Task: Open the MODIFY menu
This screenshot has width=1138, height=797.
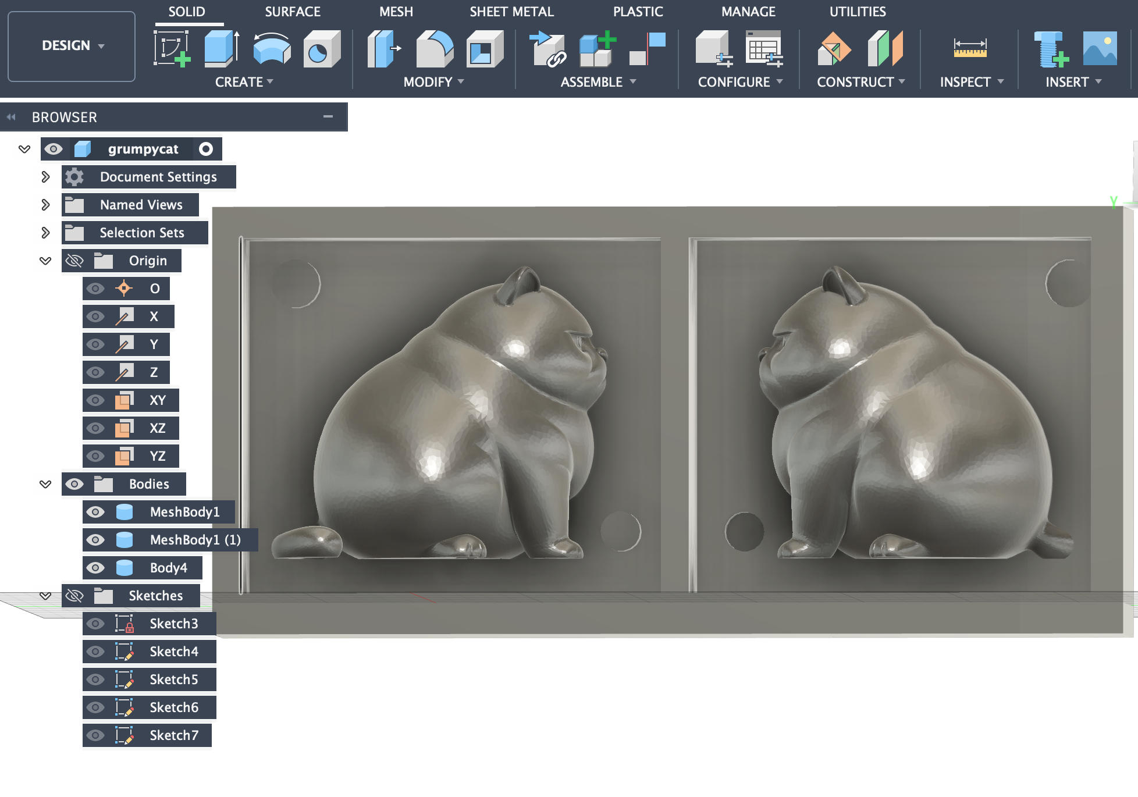Action: [x=433, y=82]
